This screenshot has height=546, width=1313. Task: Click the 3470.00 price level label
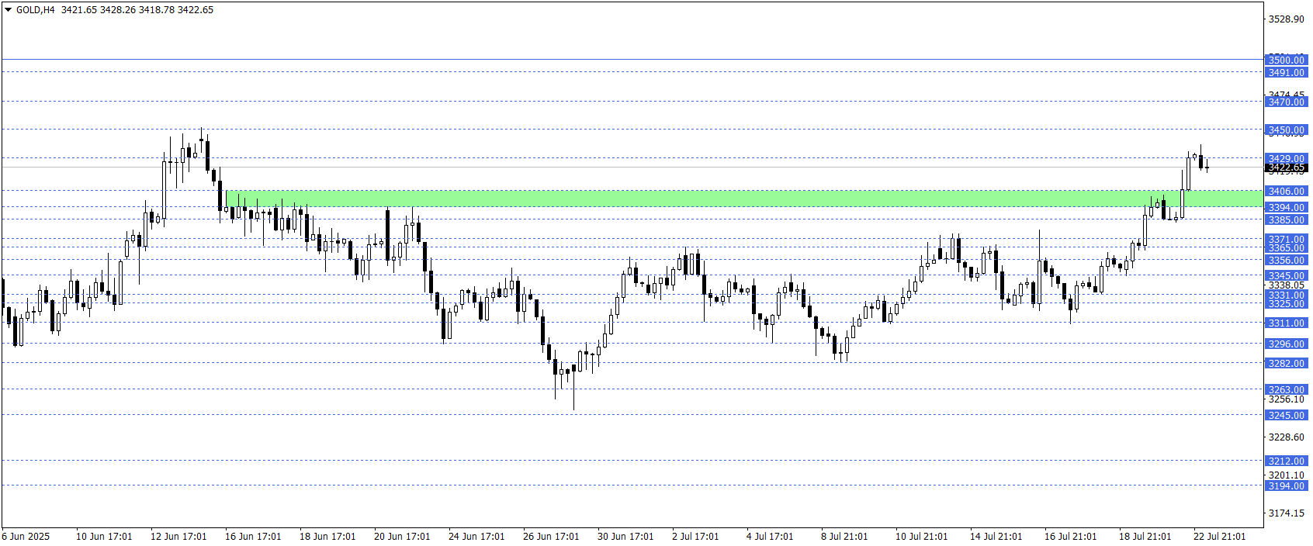pos(1287,102)
